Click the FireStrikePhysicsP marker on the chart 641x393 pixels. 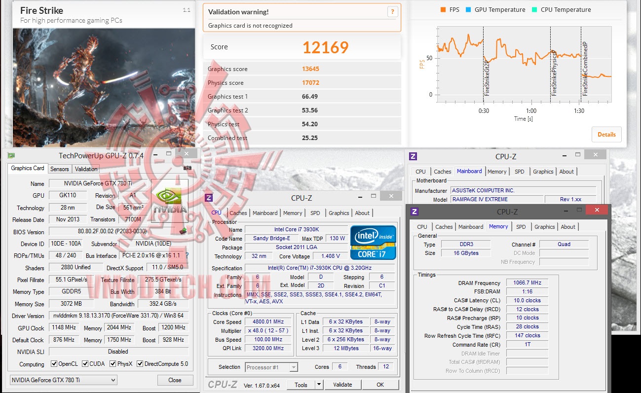554,73
